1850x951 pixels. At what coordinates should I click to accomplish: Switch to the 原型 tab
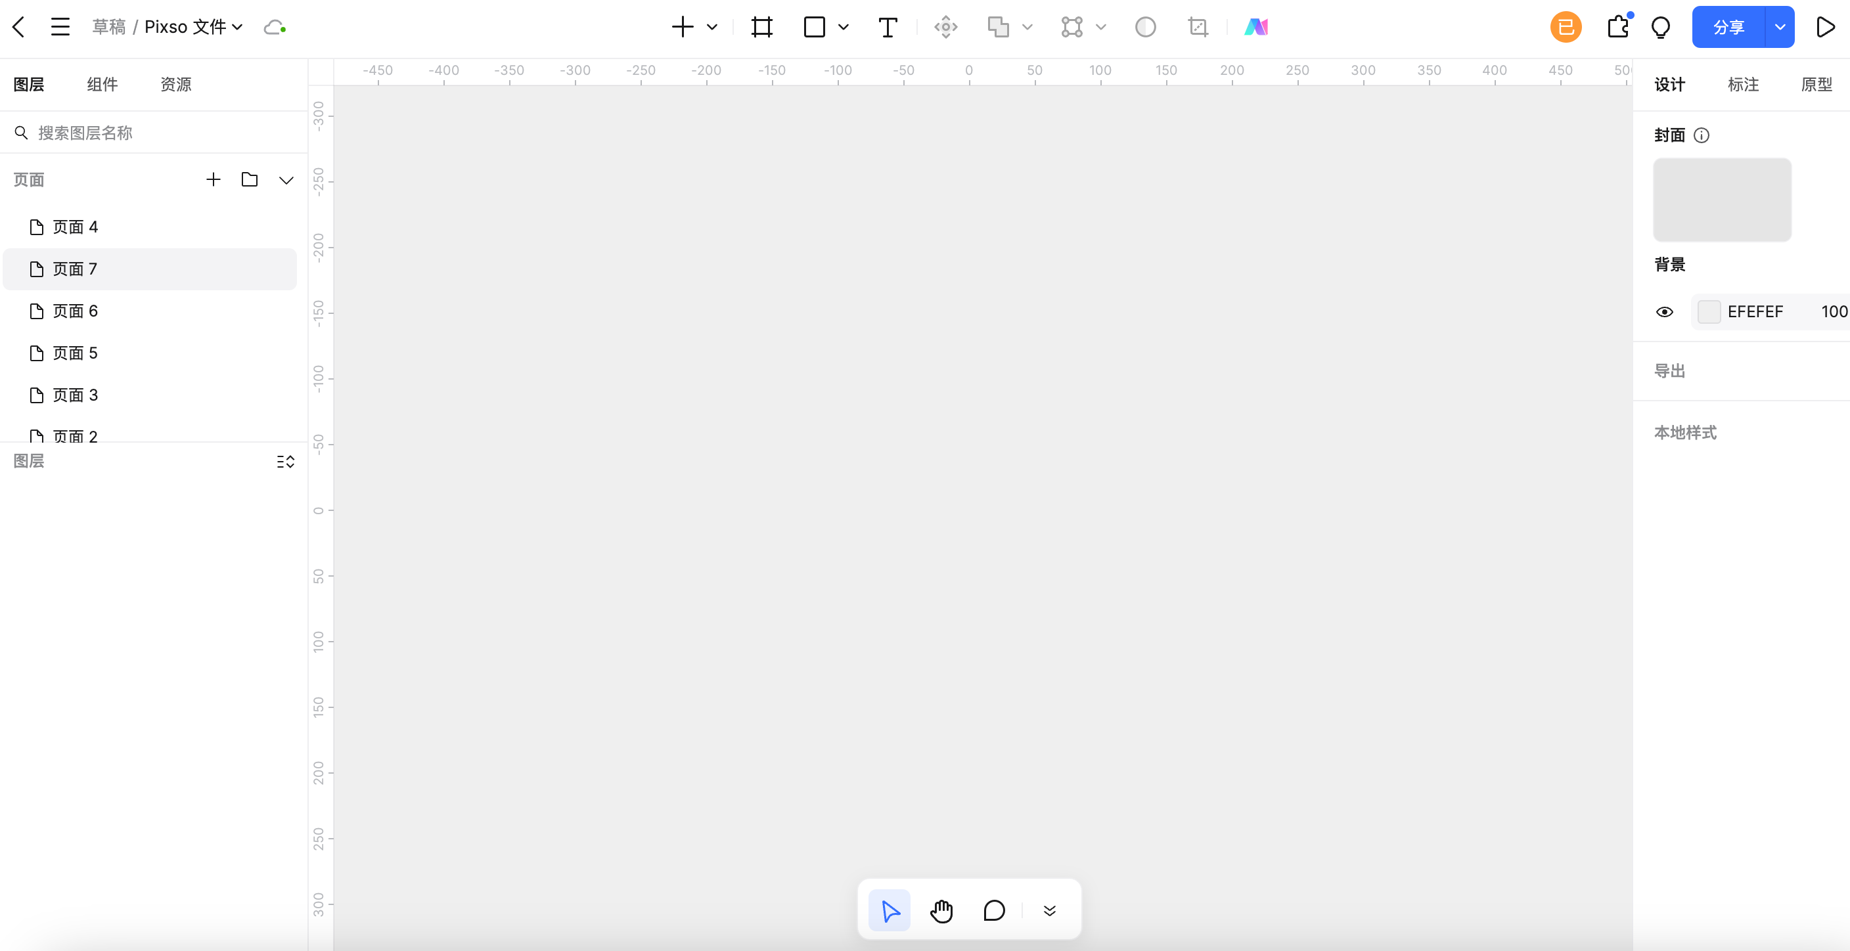(1816, 84)
